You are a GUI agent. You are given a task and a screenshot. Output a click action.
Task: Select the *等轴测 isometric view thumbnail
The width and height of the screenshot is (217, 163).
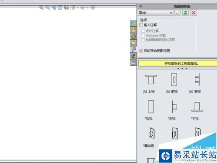click(x=151, y=133)
